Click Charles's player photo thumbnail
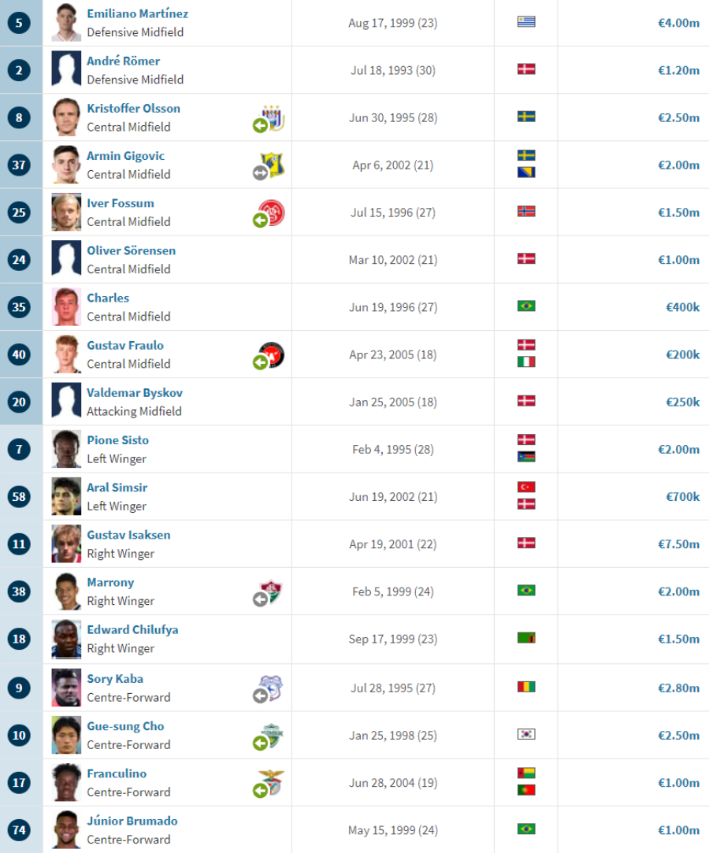This screenshot has height=853, width=709. tap(66, 307)
